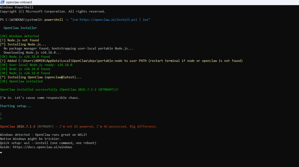
Task: Click the blinking cursor at the bottom
Action: [x=1, y=152]
